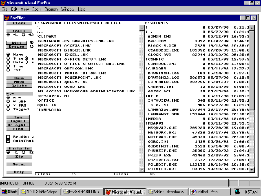The image size is (261, 196).
Task: Open the Window menu
Action: coord(68,9)
